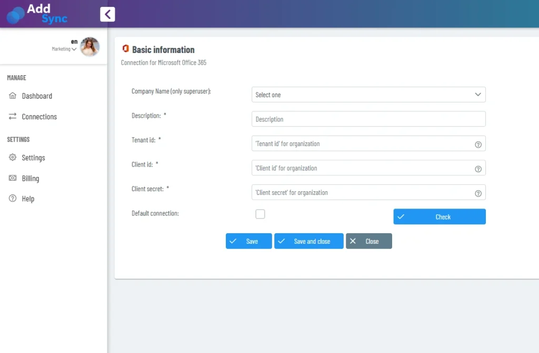Viewport: 539px width, 353px height.
Task: Click the 'en' language indicator
Action: click(74, 41)
